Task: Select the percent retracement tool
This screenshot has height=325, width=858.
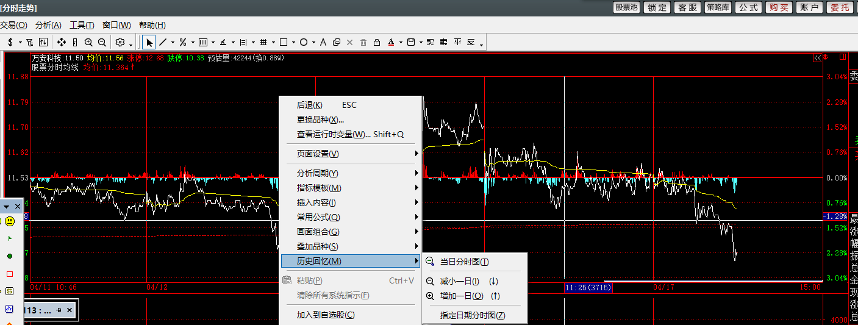Action: 183,42
